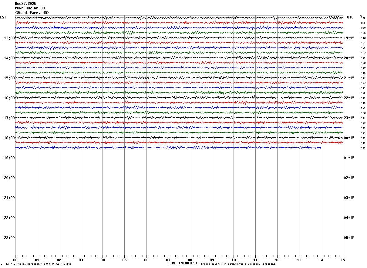
Task: Click the 01:15 UTC time label
Action: point(349,158)
